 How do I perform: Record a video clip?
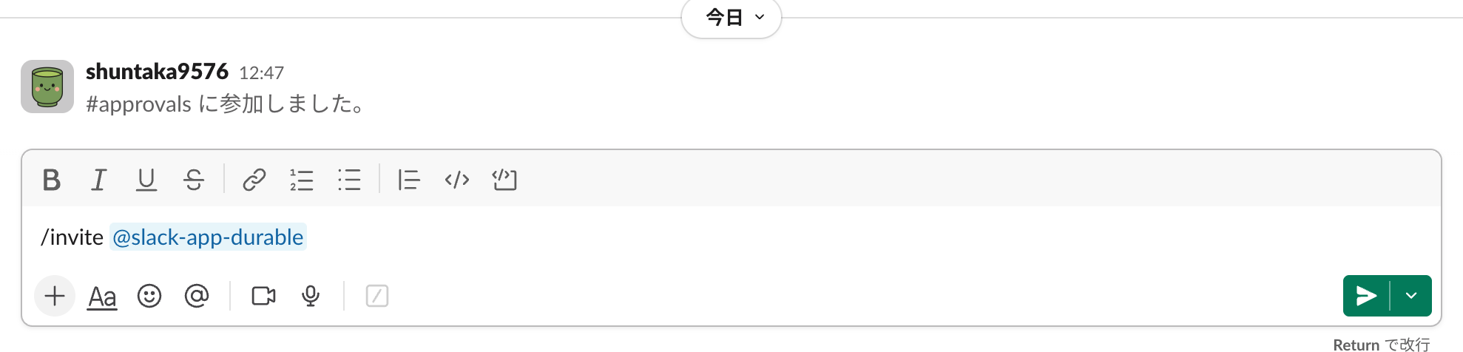263,297
